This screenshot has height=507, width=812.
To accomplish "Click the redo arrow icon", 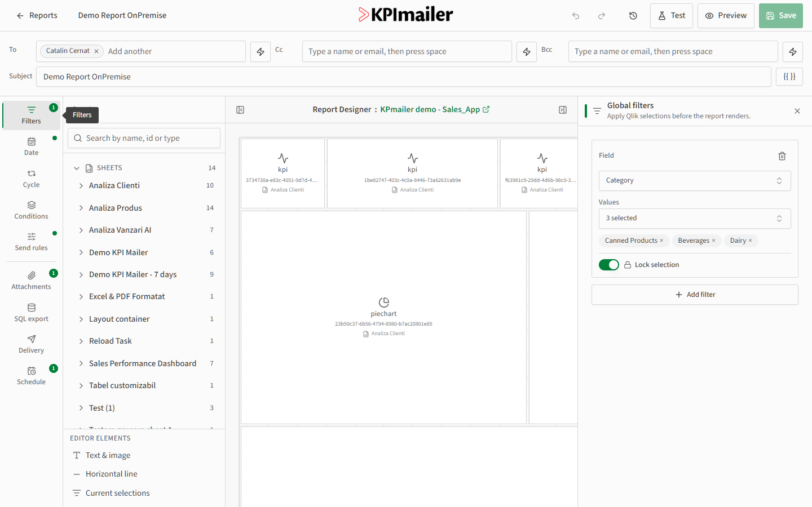I will click(x=602, y=16).
